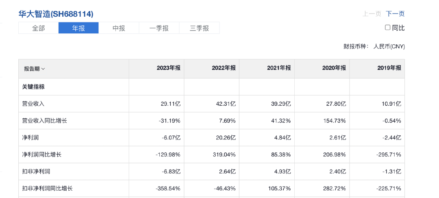
Task: Open the 中报 tab
Action: (x=119, y=28)
